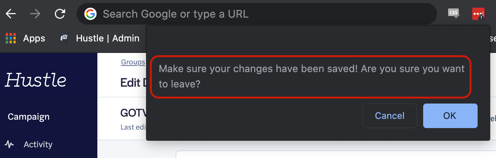This screenshot has width=496, height=158.
Task: Click the Google G icon in the address bar
Action: (90, 14)
